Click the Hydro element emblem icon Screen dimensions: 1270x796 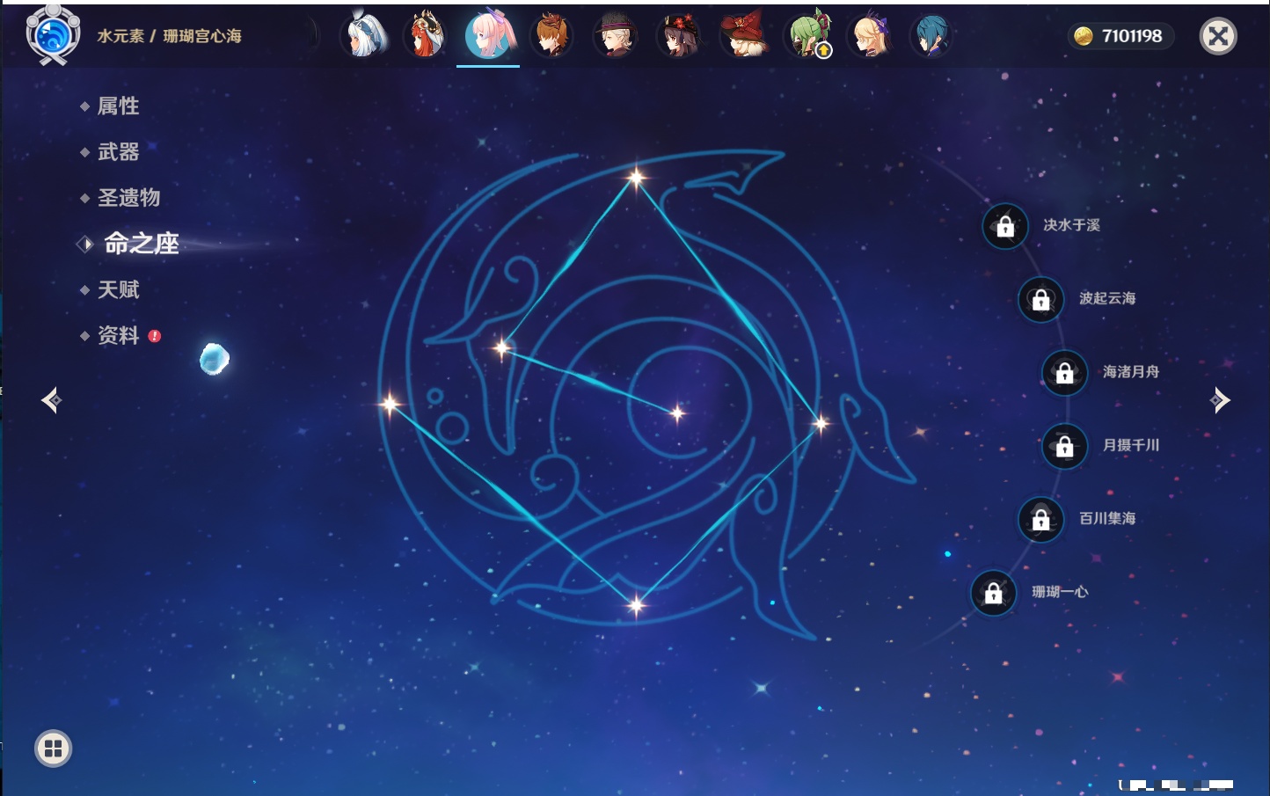(53, 35)
